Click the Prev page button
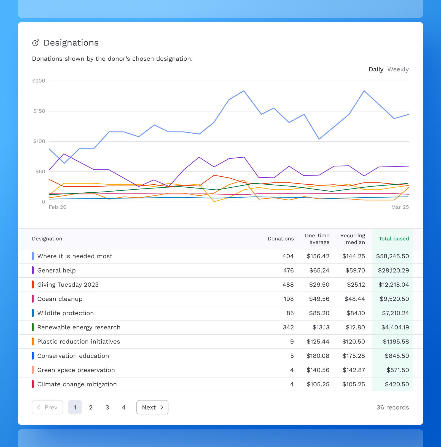 (47, 407)
